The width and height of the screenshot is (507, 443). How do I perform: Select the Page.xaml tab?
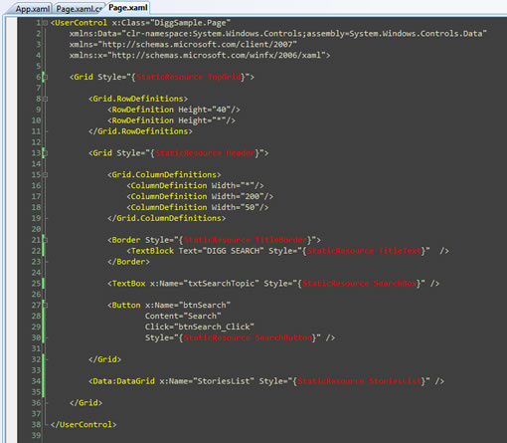[x=128, y=8]
